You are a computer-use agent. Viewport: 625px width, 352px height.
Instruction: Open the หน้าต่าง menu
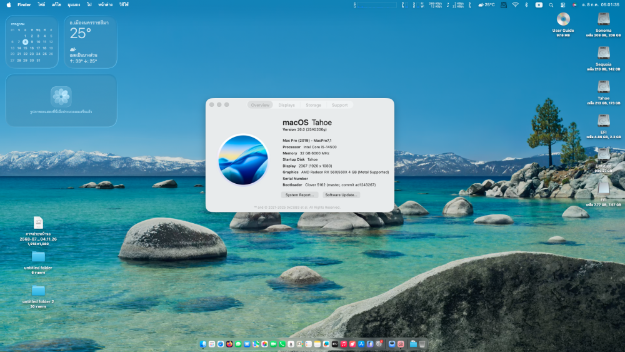coord(105,5)
